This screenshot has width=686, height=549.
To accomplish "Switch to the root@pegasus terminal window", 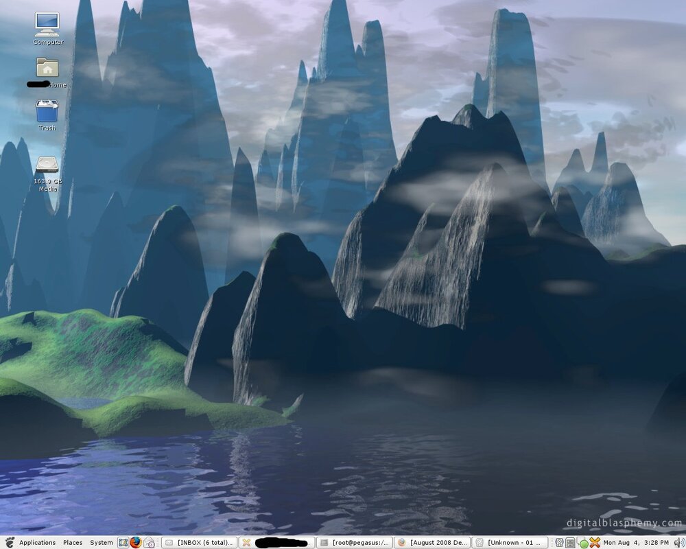I will (355, 543).
